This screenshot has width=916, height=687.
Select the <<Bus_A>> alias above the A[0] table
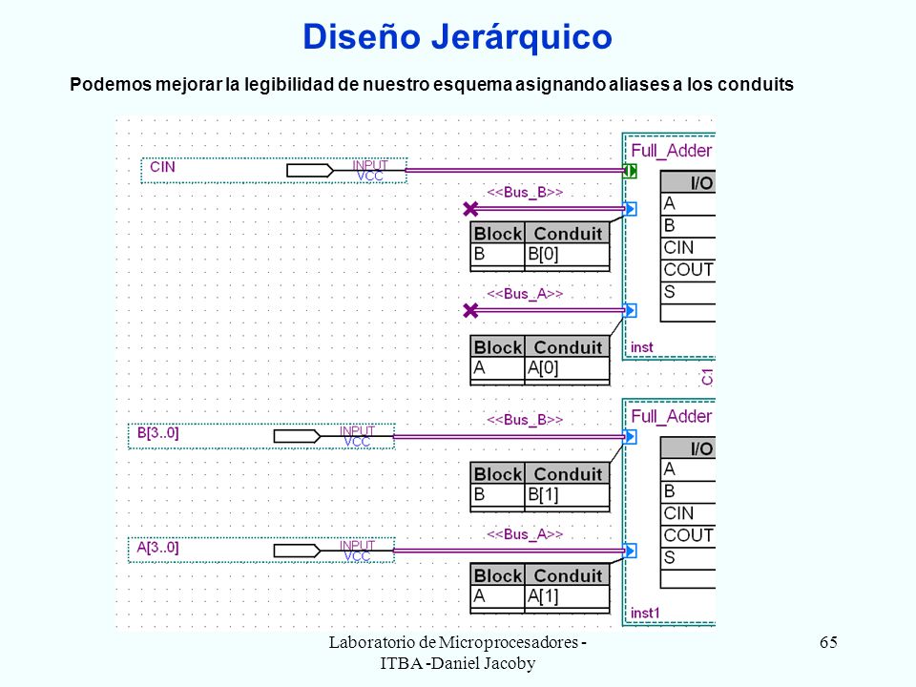525,294
